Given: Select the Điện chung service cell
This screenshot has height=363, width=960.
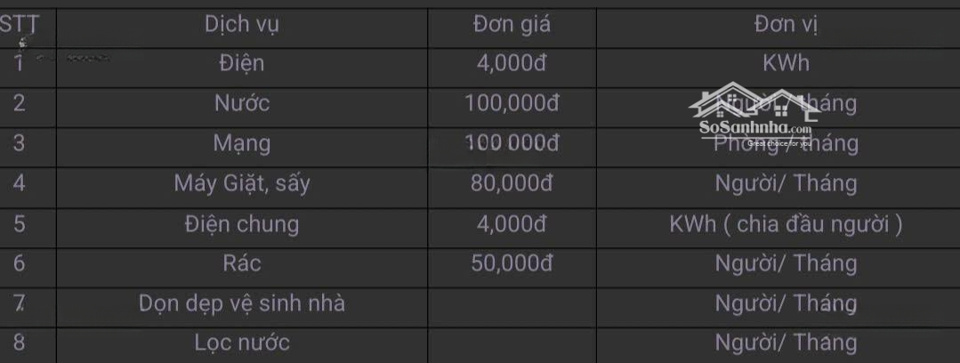Looking at the screenshot, I should tap(242, 224).
